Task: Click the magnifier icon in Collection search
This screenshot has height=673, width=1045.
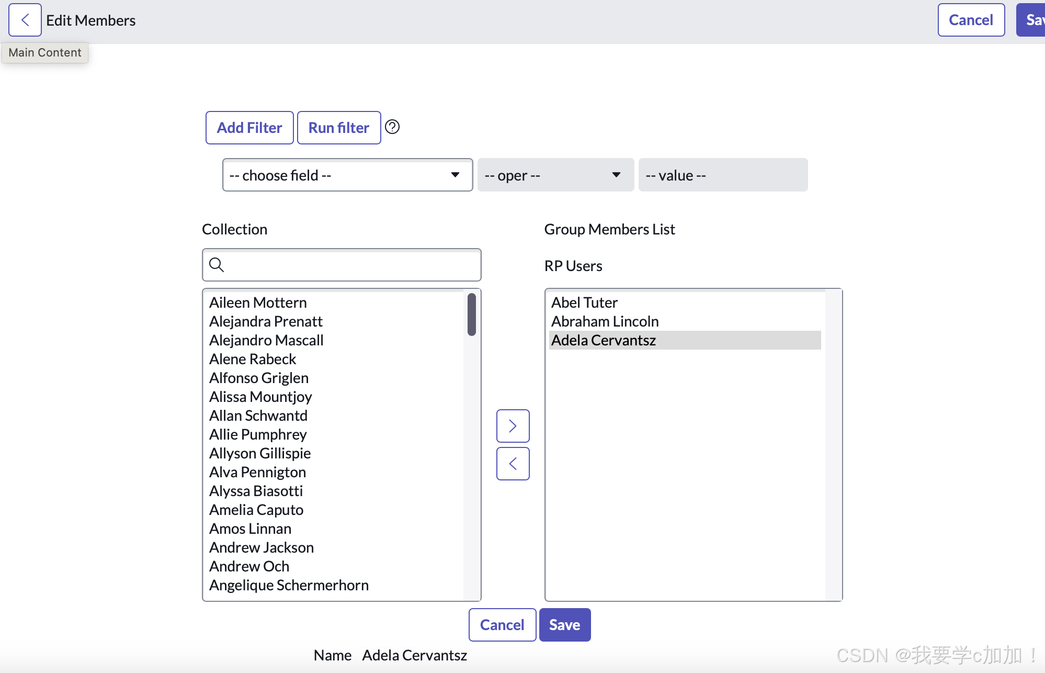Action: [x=217, y=265]
